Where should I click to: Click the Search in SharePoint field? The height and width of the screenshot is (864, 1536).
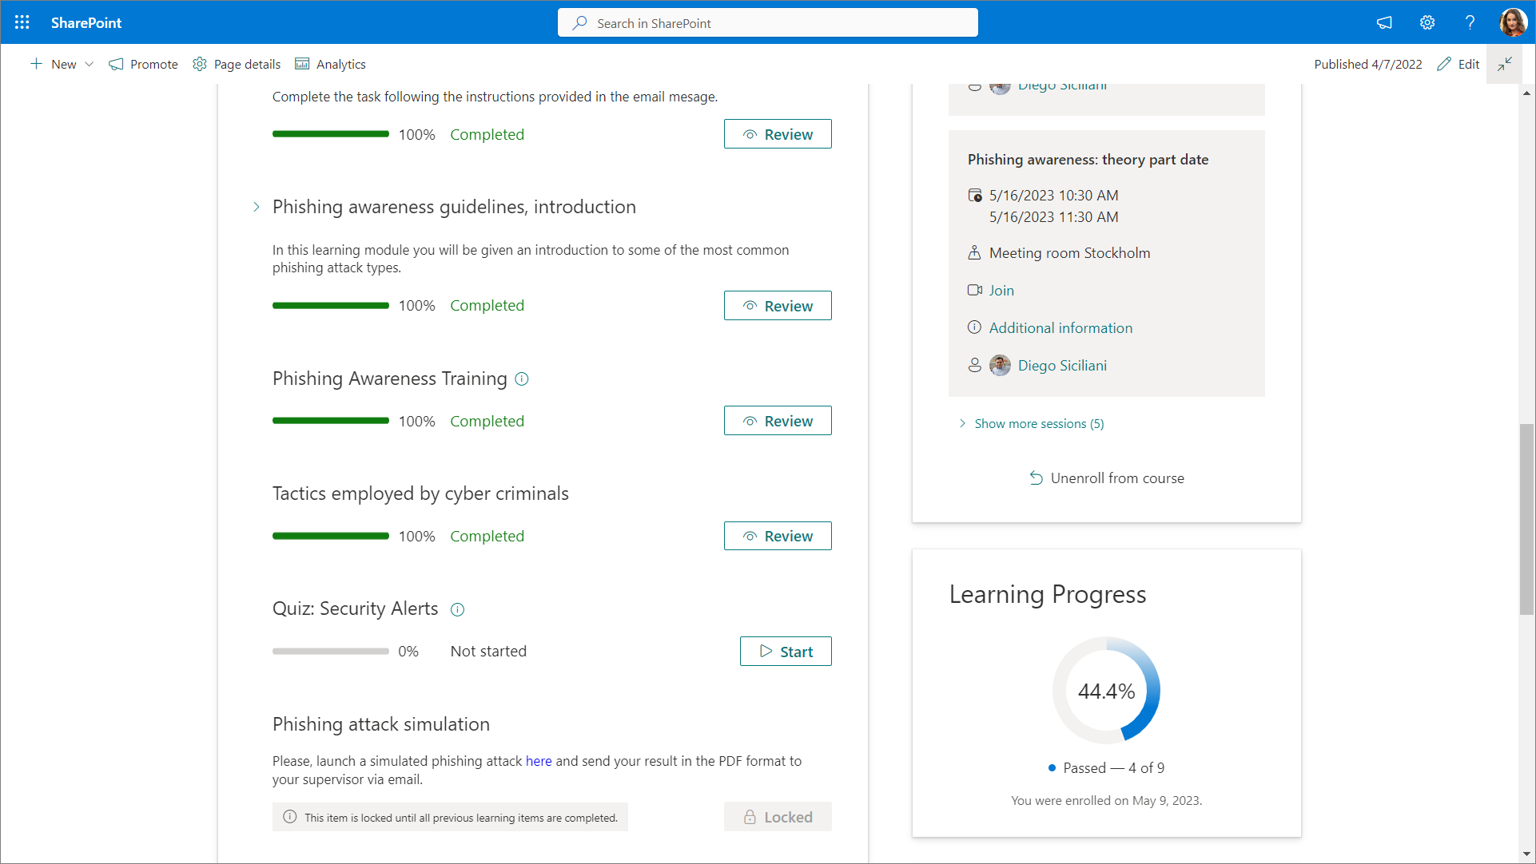tap(767, 23)
